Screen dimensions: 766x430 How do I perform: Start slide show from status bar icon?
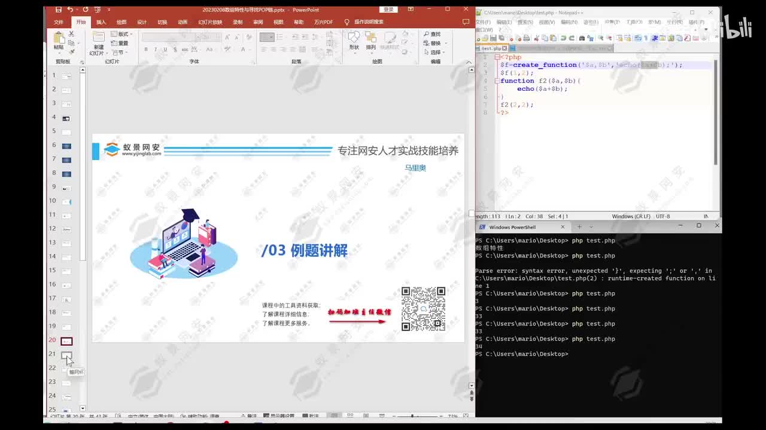[x=381, y=416]
